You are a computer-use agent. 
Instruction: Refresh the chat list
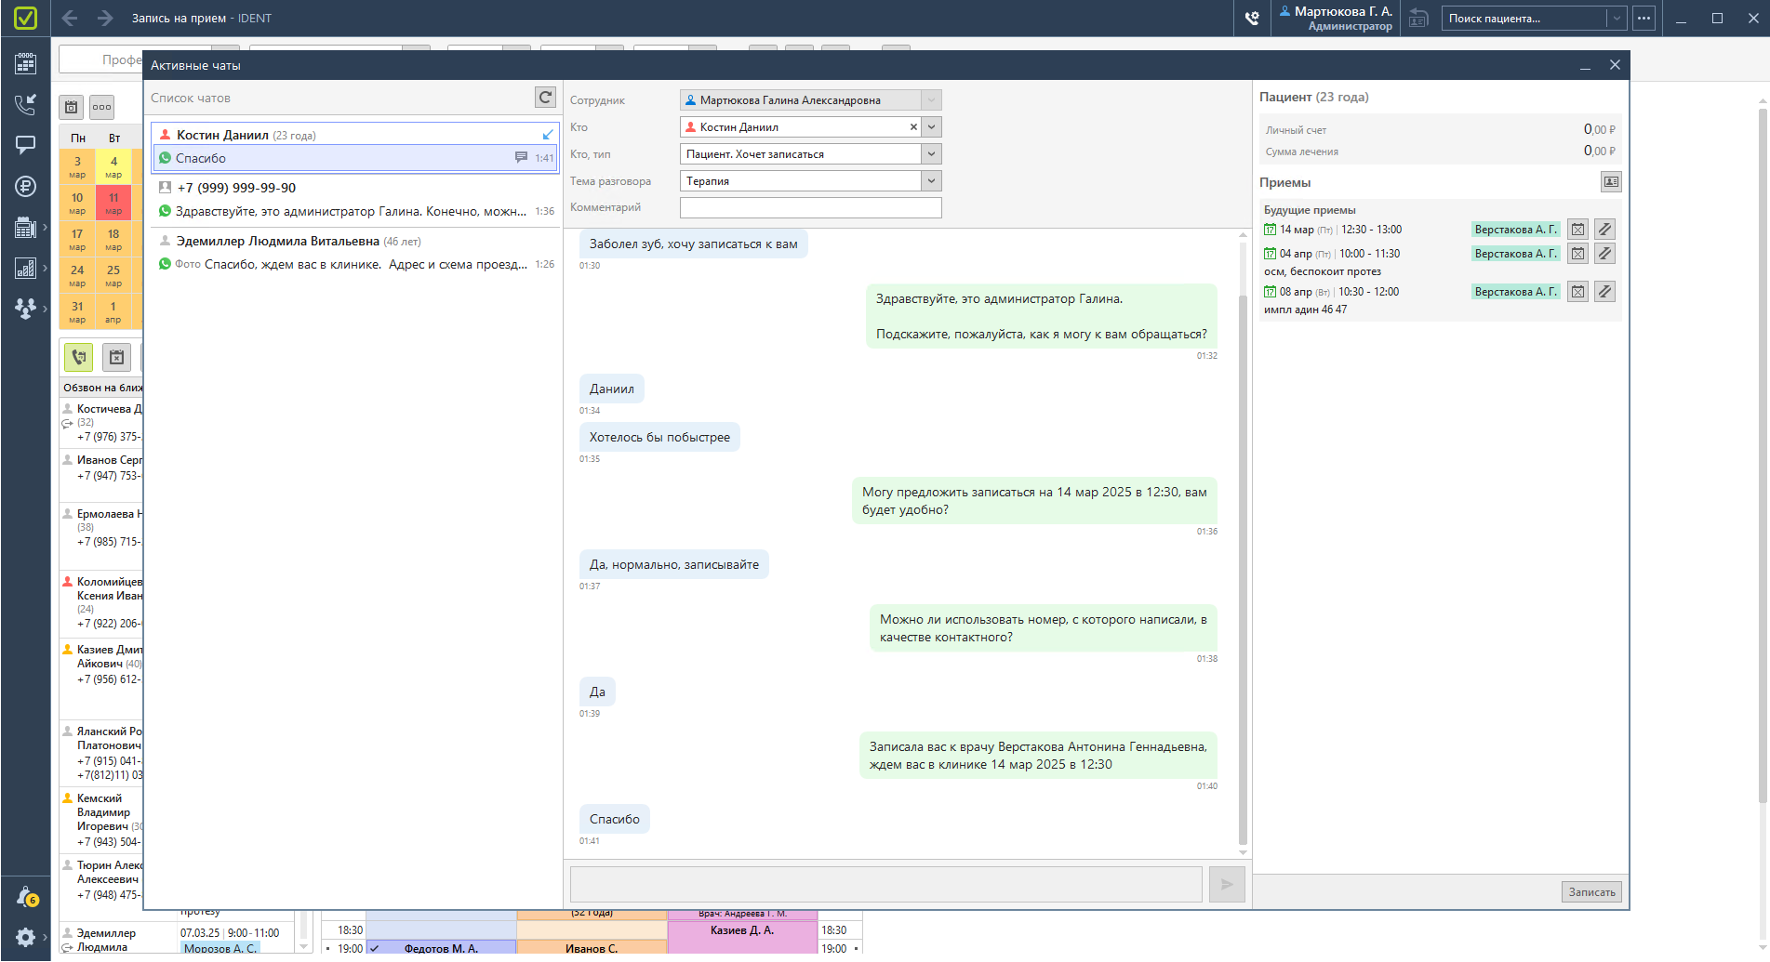[x=546, y=98]
